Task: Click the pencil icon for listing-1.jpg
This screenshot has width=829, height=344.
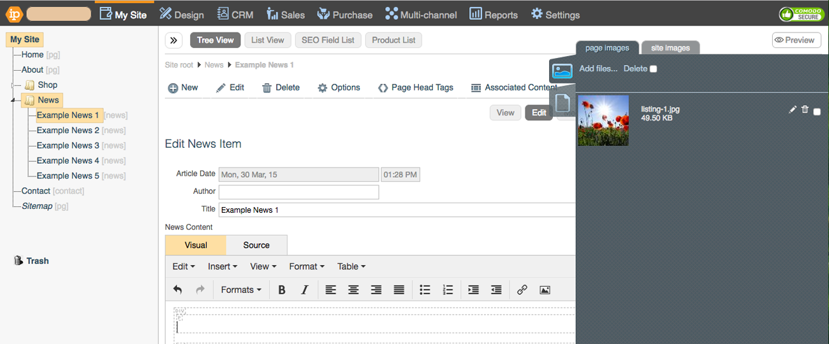Action: pos(793,110)
